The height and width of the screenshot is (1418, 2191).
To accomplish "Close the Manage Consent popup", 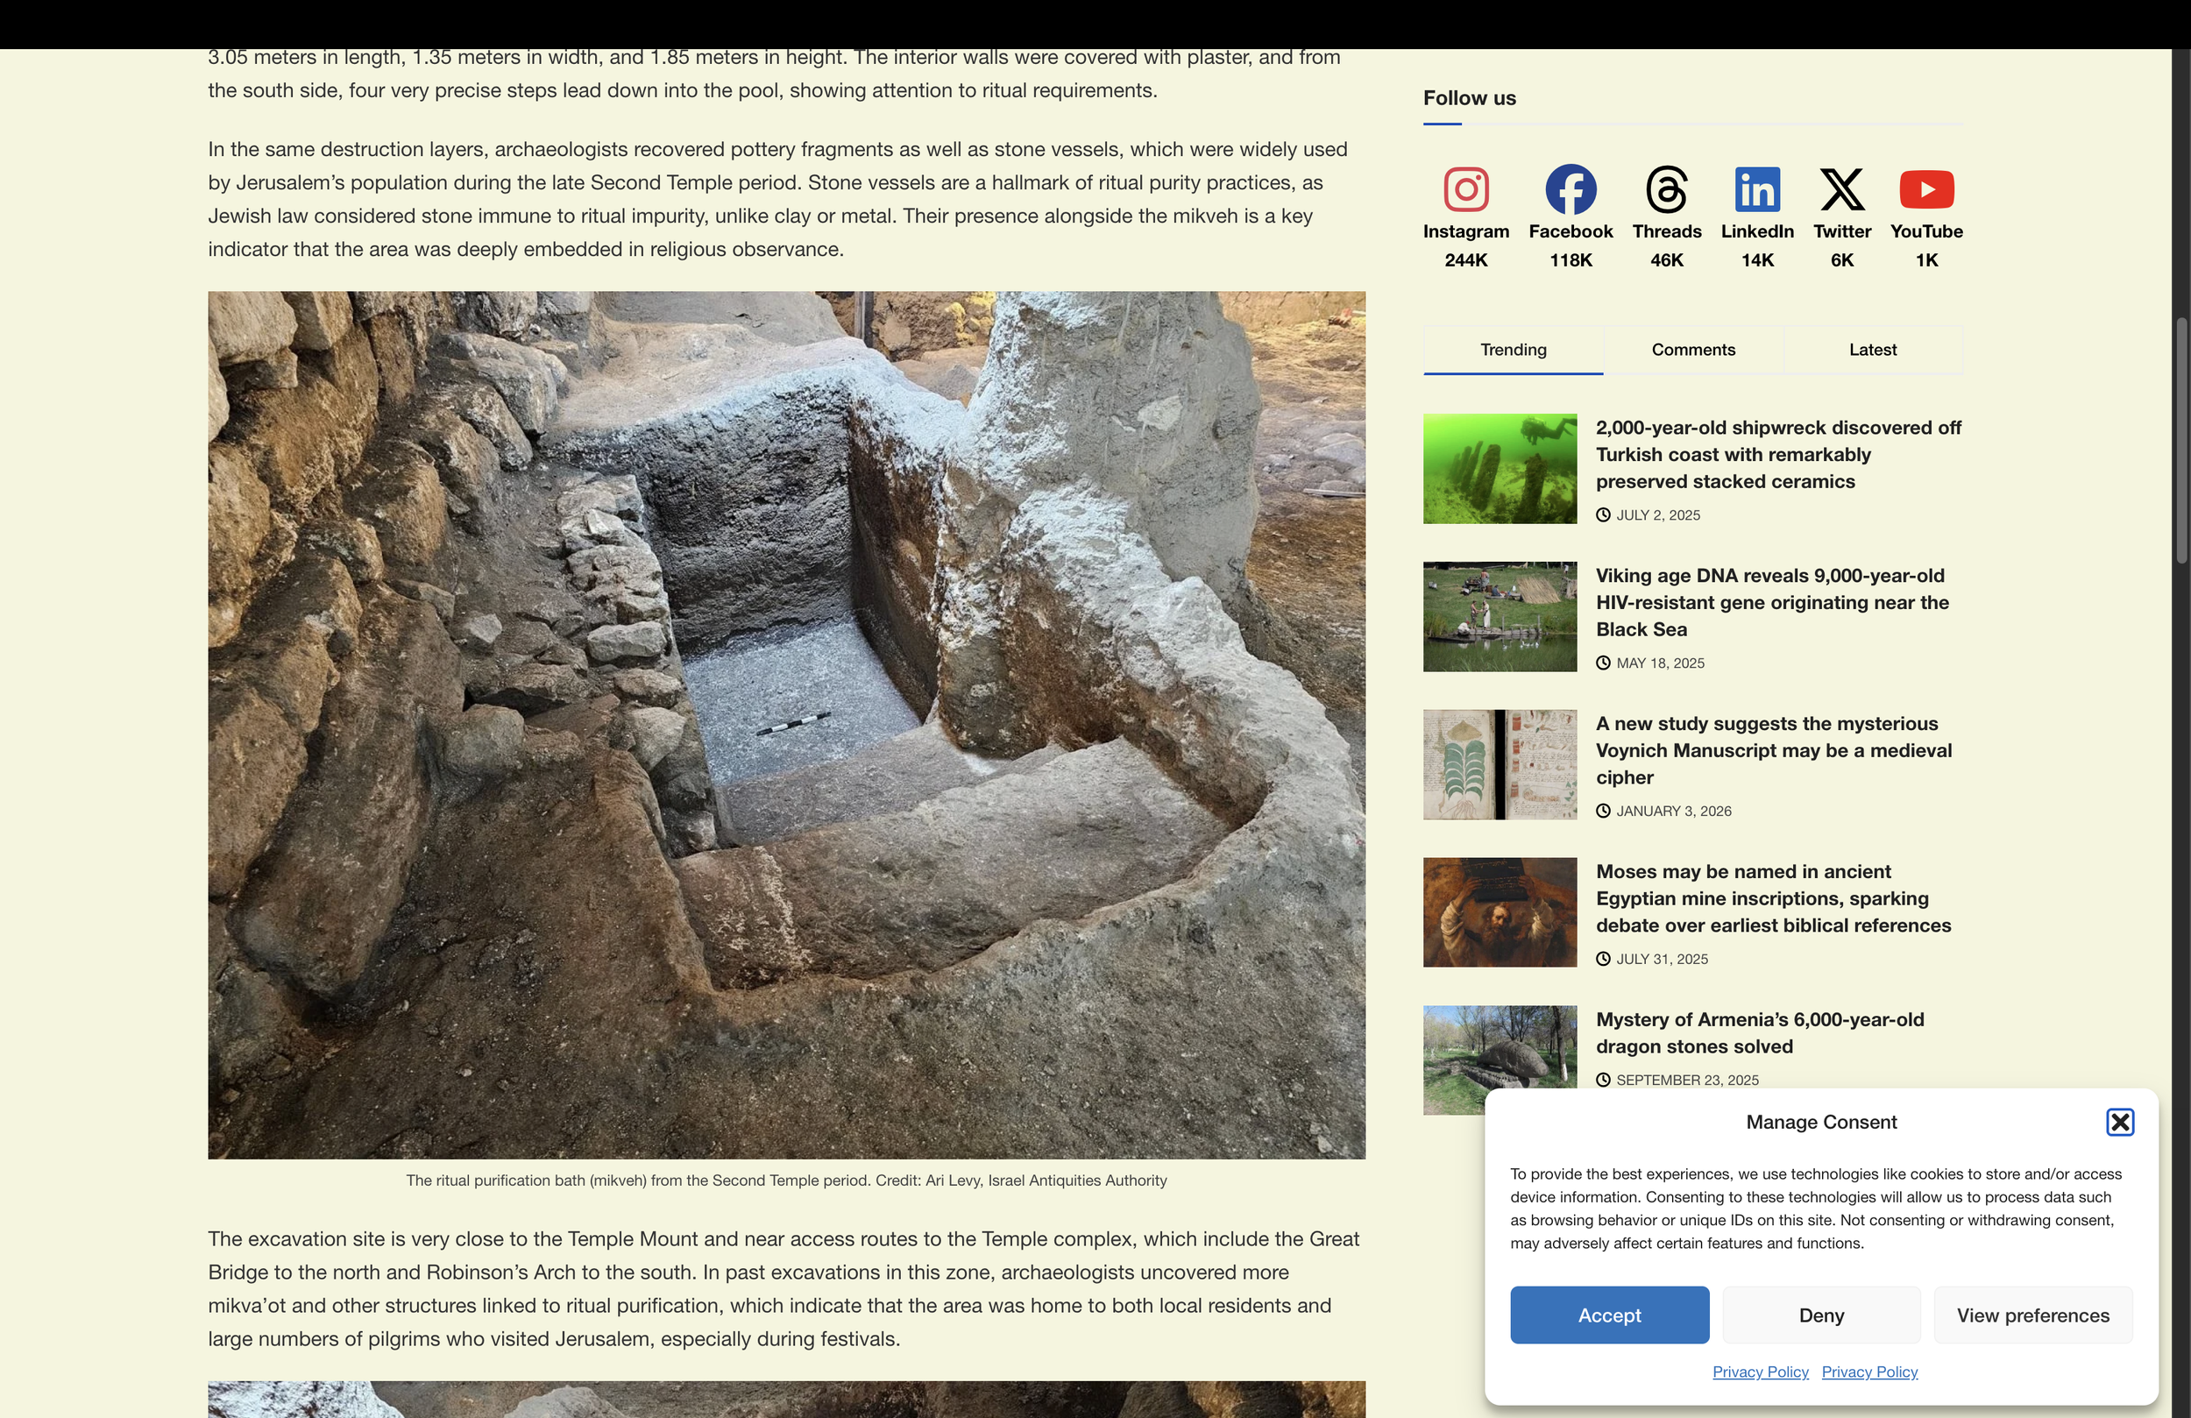I will click(2119, 1122).
